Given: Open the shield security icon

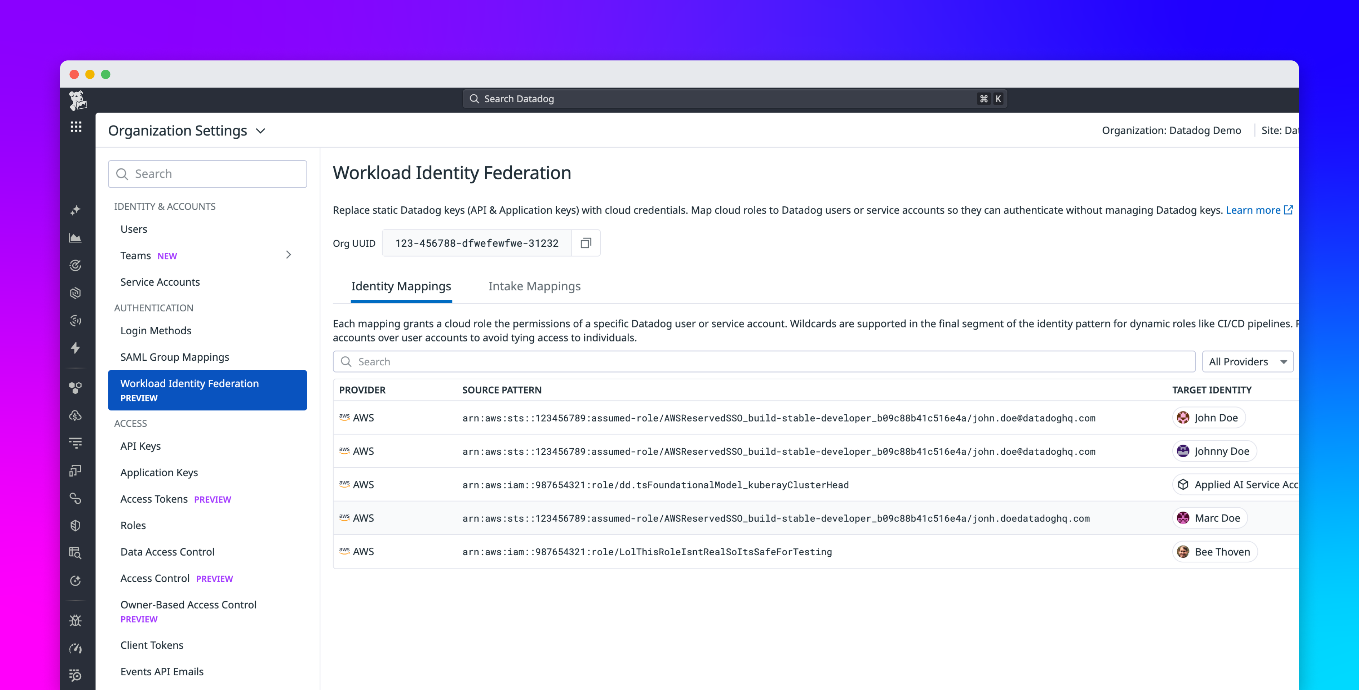Looking at the screenshot, I should (x=75, y=526).
